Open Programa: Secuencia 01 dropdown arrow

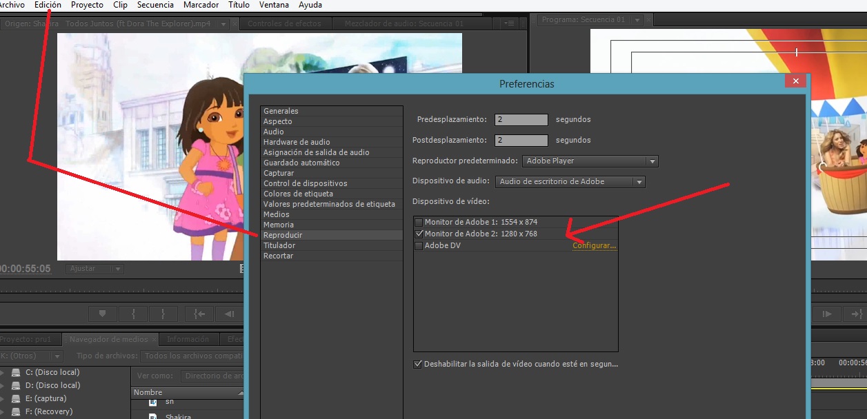tap(637, 20)
